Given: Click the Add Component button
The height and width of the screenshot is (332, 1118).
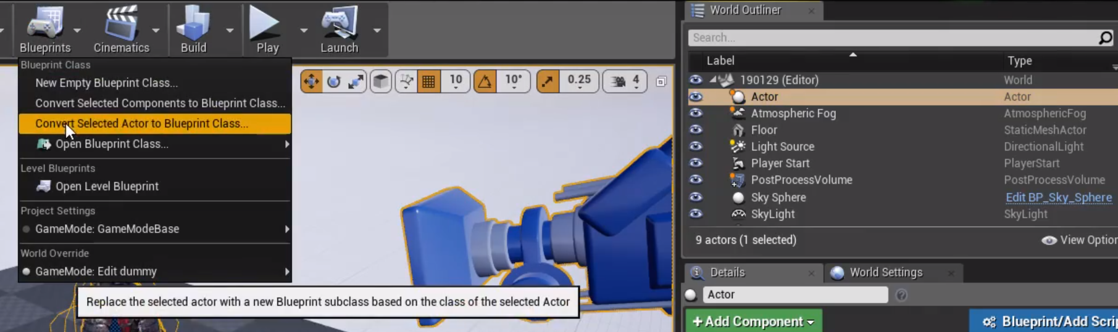Looking at the screenshot, I should pos(754,321).
